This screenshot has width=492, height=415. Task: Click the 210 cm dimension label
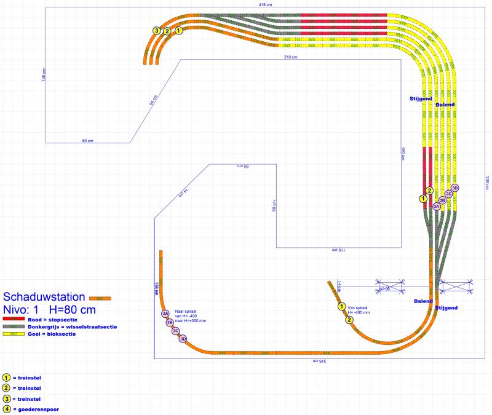point(290,57)
